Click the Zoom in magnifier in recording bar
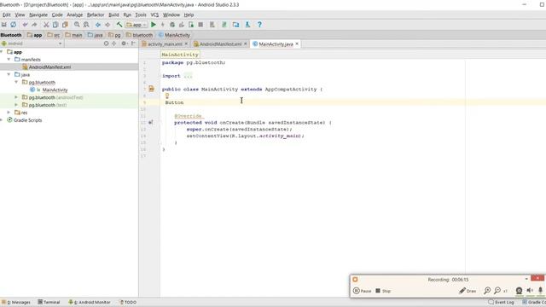Viewport: 546px width, 307px height. tap(487, 291)
